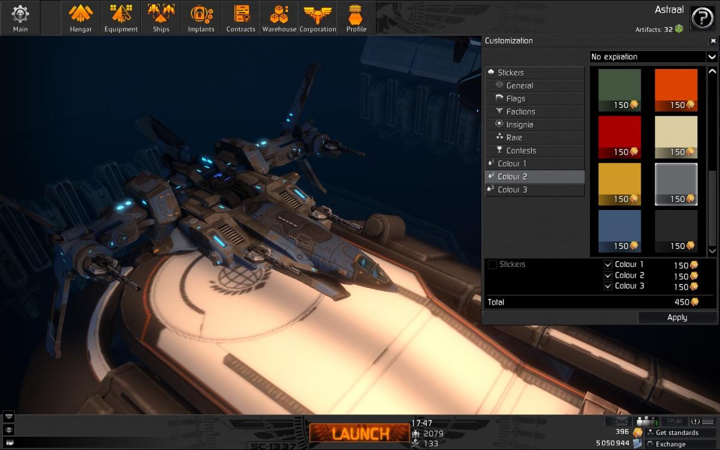Click the exclamation alert icon
Image resolution: width=720 pixels, height=450 pixels.
tap(695, 421)
